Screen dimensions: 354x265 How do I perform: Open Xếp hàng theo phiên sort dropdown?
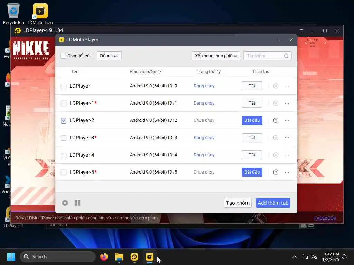pos(216,56)
